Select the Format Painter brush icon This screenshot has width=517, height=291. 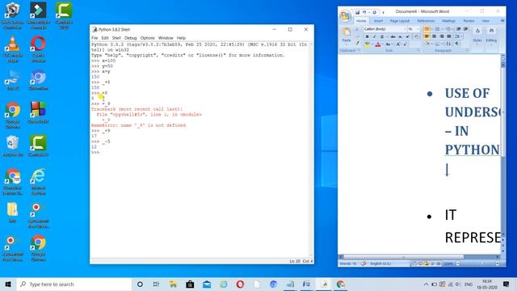pos(357,43)
